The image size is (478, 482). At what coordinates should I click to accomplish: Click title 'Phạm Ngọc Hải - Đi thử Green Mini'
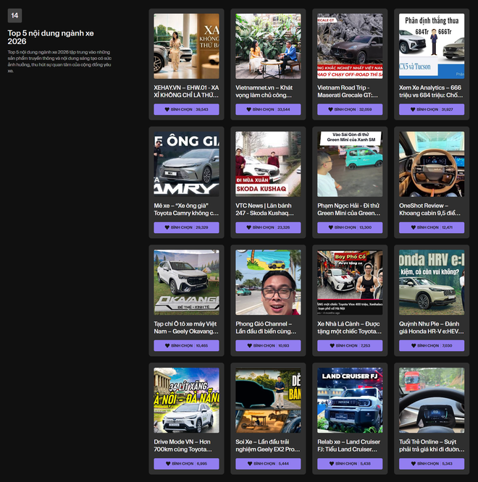[349, 209]
